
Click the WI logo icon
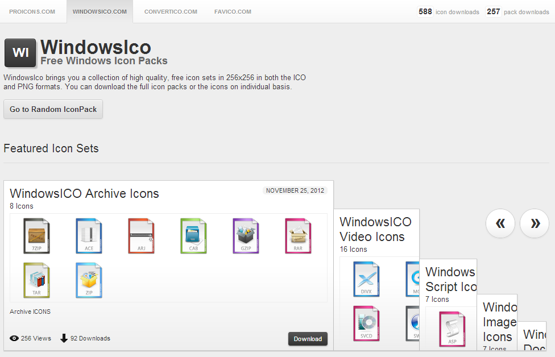point(20,53)
